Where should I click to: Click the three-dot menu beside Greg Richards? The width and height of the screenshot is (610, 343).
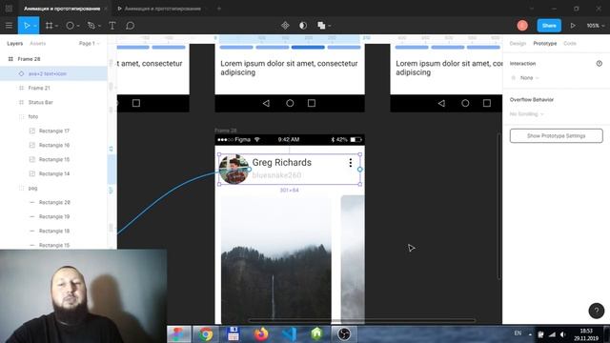click(351, 163)
